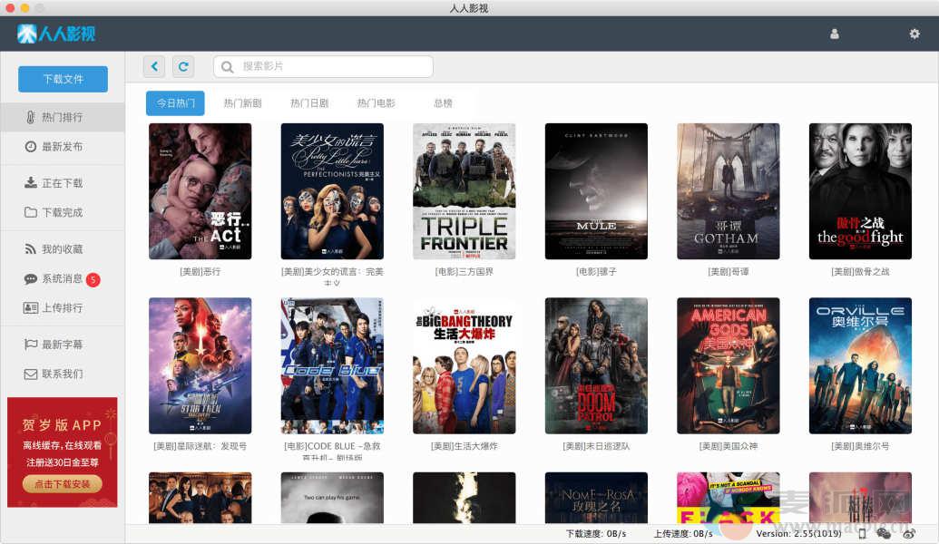This screenshot has height=544, width=939.
Task: Switch to the 热门新剧 tab
Action: pyautogui.click(x=242, y=103)
